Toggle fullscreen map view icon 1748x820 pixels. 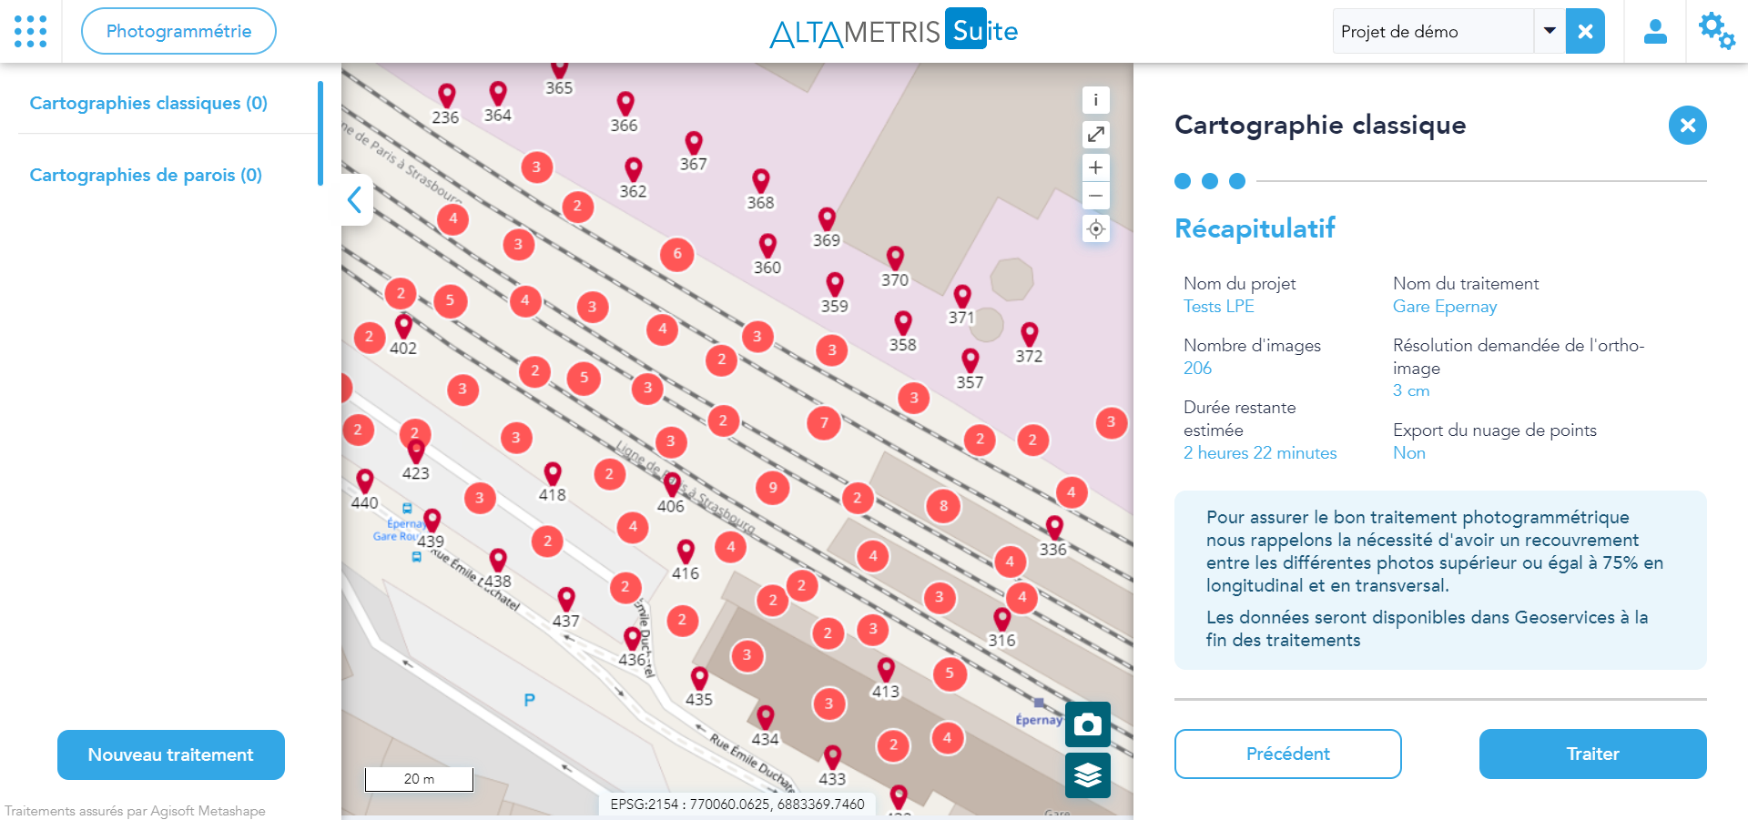tap(1095, 135)
